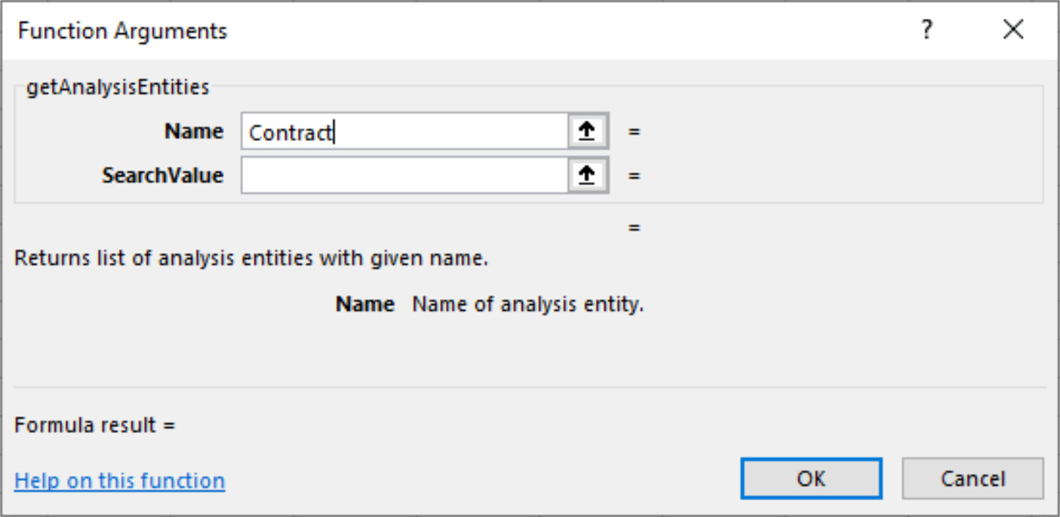Click the bold SearchValue argument label
This screenshot has width=1060, height=517.
(x=163, y=176)
